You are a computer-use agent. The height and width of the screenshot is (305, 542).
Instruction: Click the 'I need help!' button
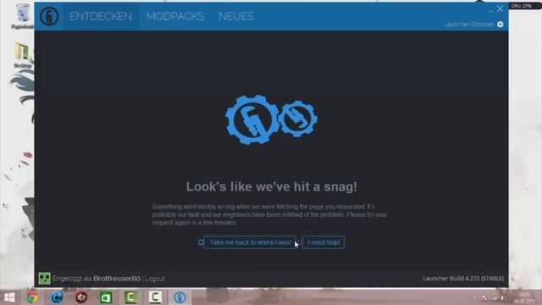point(324,242)
